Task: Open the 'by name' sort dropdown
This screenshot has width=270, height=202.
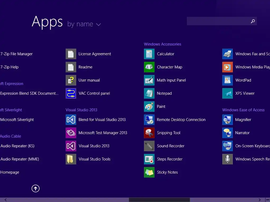Action: click(84, 24)
